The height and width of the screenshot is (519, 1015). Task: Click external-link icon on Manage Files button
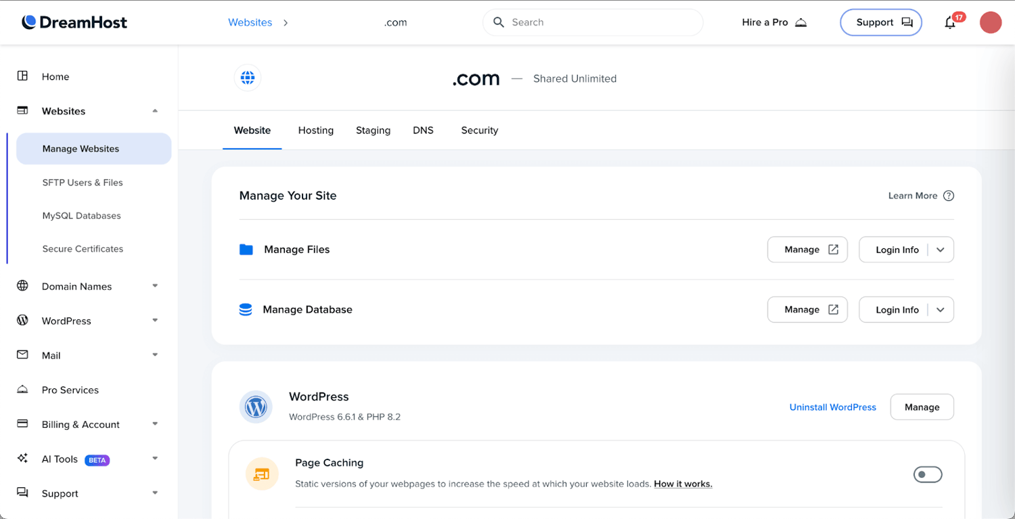(834, 250)
